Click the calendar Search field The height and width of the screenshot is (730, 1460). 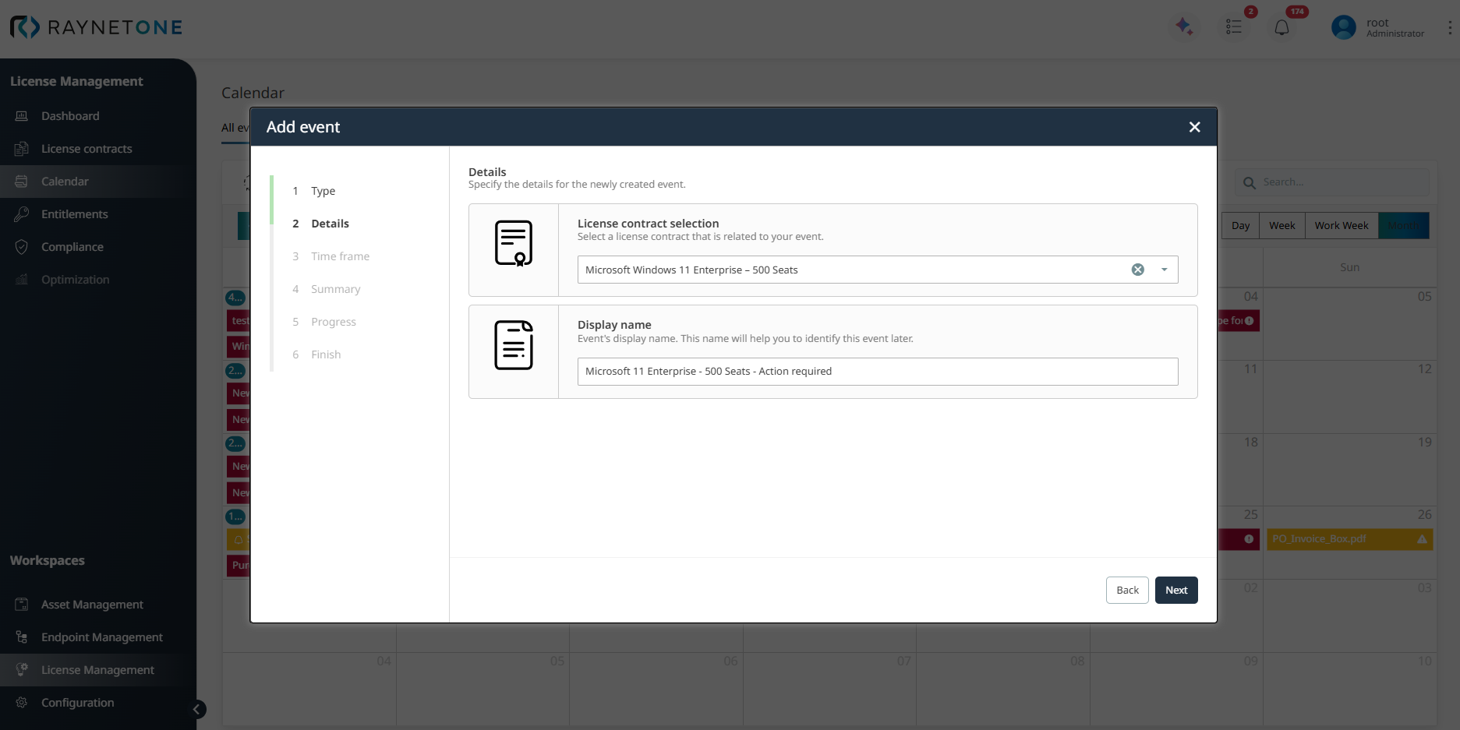click(x=1333, y=182)
